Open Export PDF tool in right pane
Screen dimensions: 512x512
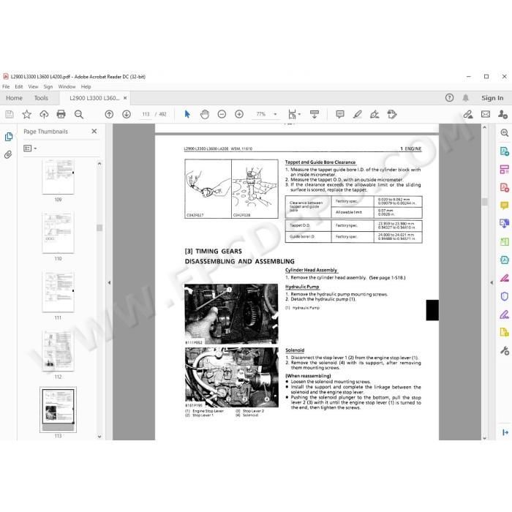point(505,151)
